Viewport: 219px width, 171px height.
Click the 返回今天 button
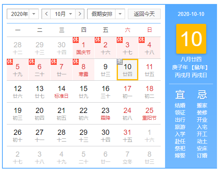[x=144, y=14]
